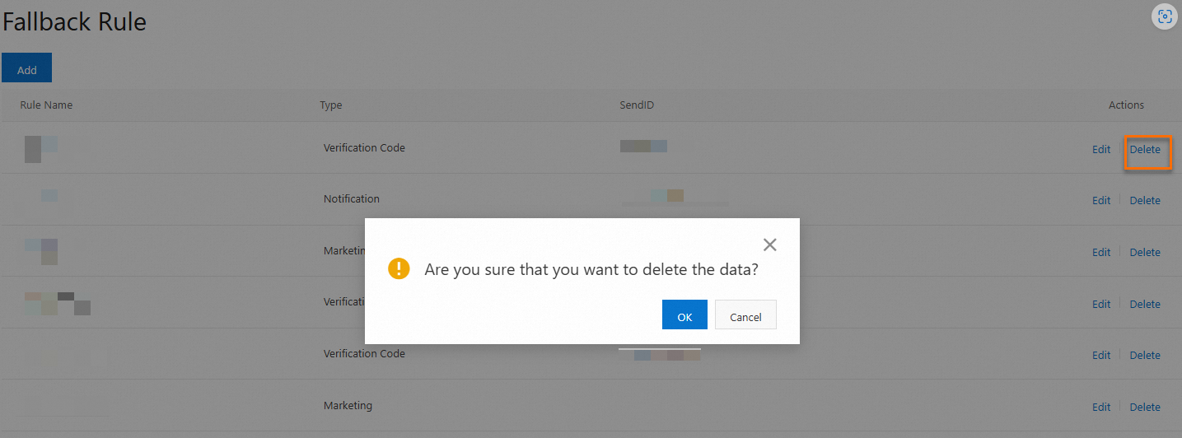1182x438 pixels.
Task: Delete the last Marketing rule
Action: [x=1145, y=408]
